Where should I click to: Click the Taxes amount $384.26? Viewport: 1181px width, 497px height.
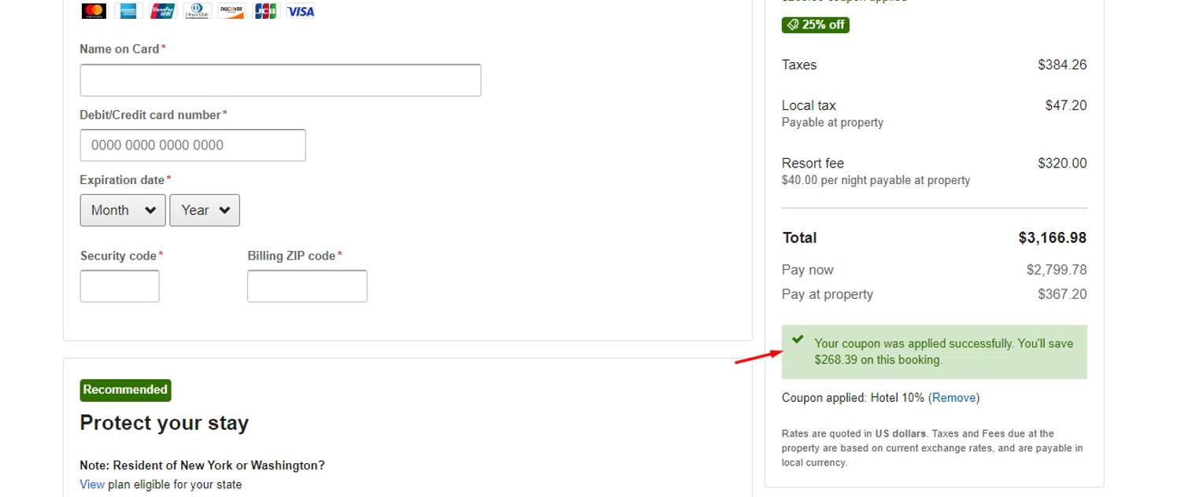1062,64
